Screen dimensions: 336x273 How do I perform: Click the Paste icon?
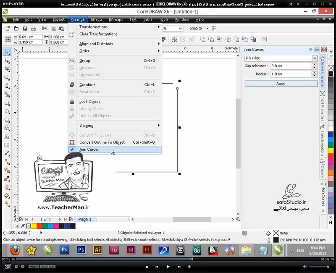click(62, 28)
